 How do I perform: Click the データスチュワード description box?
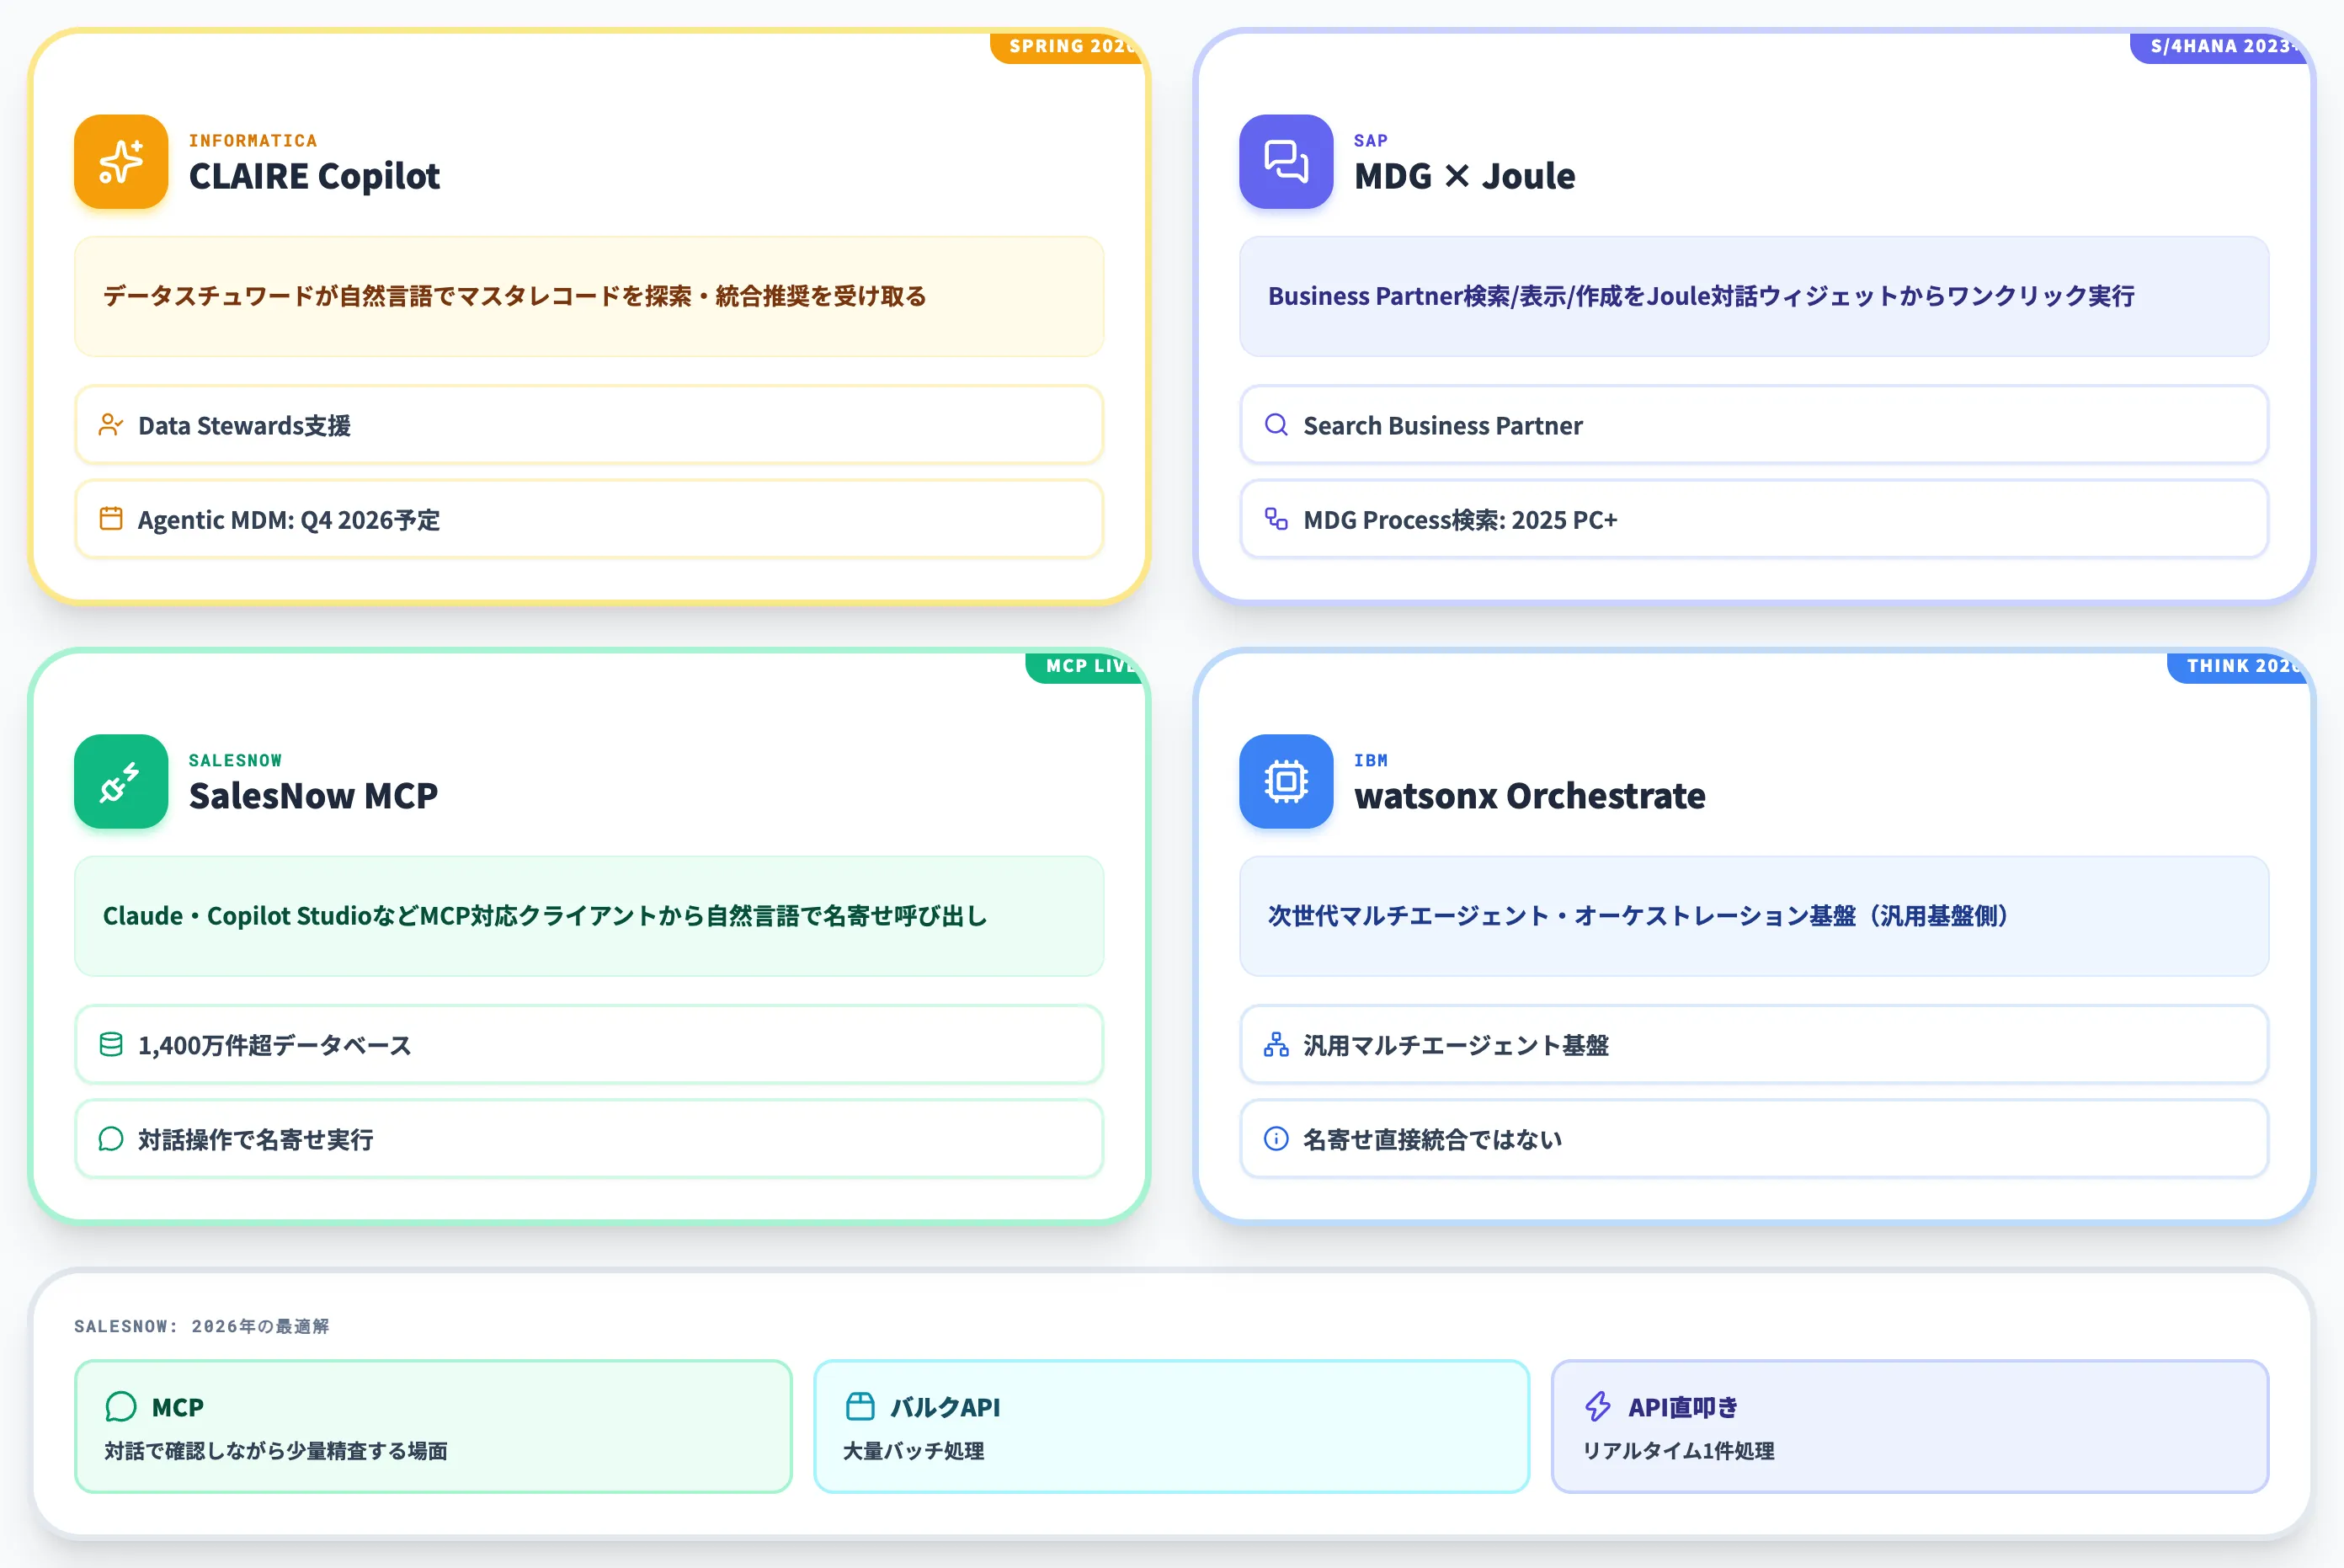(x=589, y=296)
